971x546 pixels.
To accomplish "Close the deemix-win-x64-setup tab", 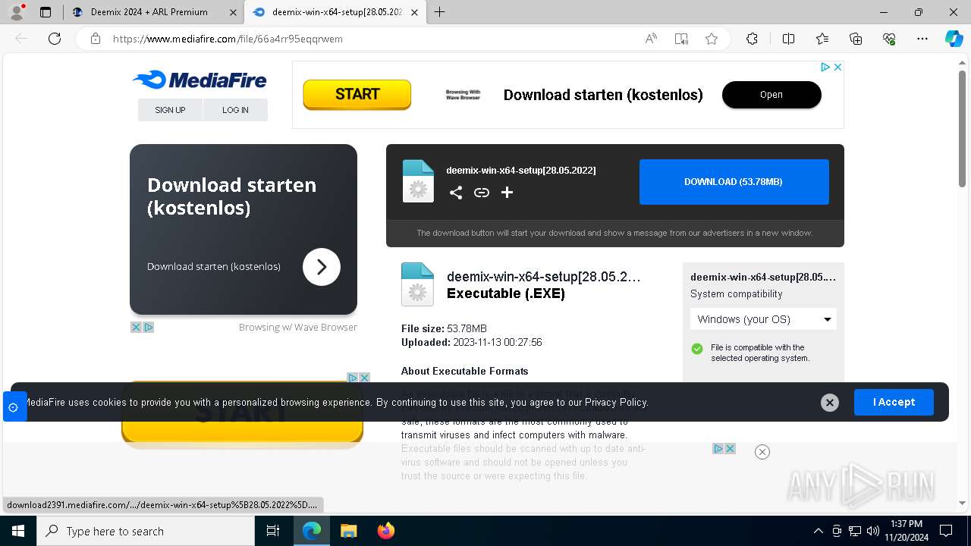I will coord(413,12).
